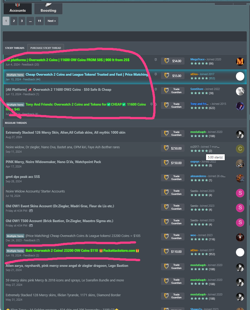The width and height of the screenshot is (250, 310).
Task: Open the Alien zarya, raynhardt thread
Action: 67,266
